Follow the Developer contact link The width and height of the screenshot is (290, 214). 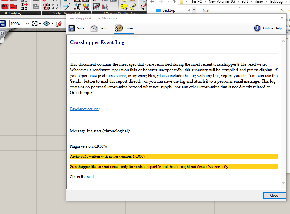point(85,109)
